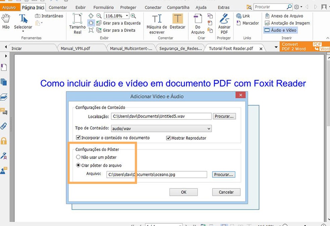Click Procurar button next to Arquivo
The image size is (330, 226).
coord(223,174)
